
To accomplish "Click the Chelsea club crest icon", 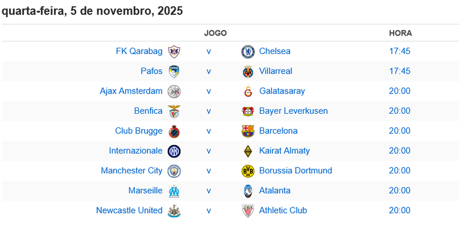I will pos(247,52).
